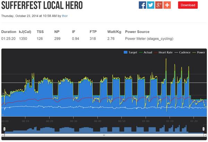Image resolution: width=208 pixels, height=142 pixels.
Task: Click the Duration value 01:25:20
Action: (8, 39)
